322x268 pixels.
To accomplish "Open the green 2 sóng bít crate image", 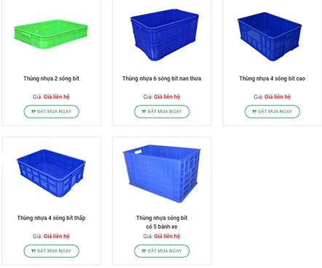I will (x=51, y=34).
